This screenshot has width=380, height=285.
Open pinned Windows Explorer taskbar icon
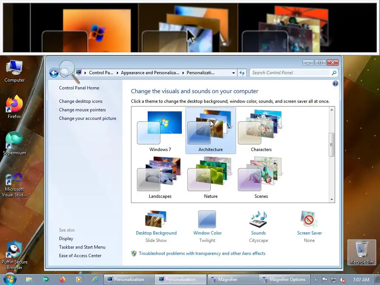pyautogui.click(x=29, y=279)
